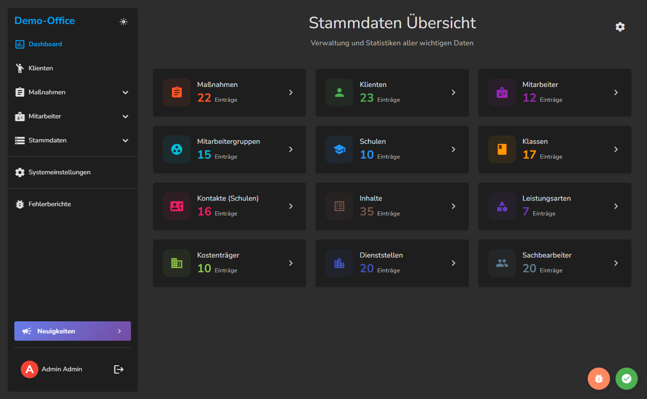Open Klienten in the sidebar

(x=41, y=68)
